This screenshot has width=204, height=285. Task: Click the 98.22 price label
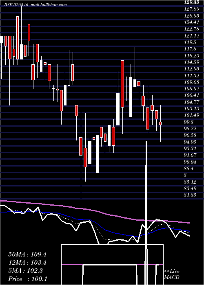point(191,129)
